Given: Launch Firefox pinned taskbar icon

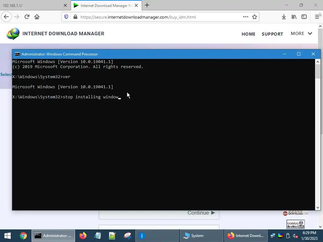Looking at the screenshot, I should pos(83,236).
